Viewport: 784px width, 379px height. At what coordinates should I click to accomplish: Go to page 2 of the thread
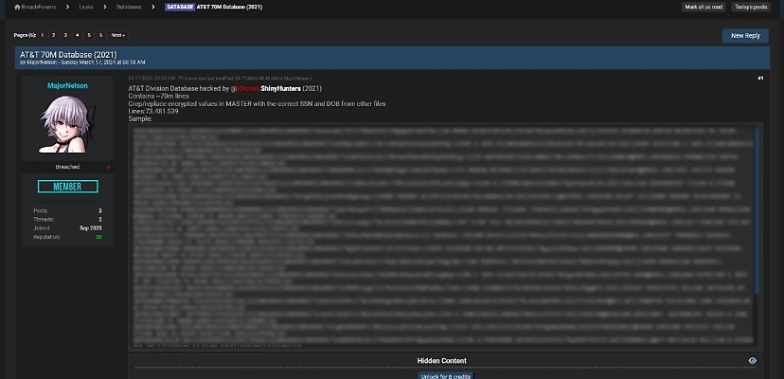54,35
